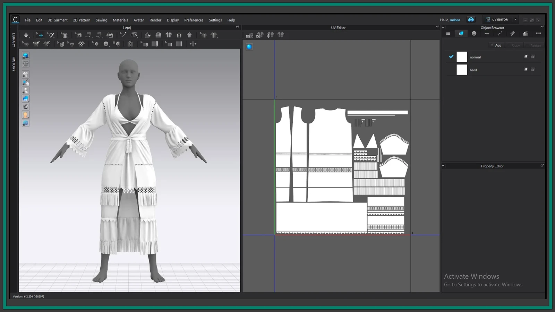Undock the Object Browser panel

tap(542, 27)
